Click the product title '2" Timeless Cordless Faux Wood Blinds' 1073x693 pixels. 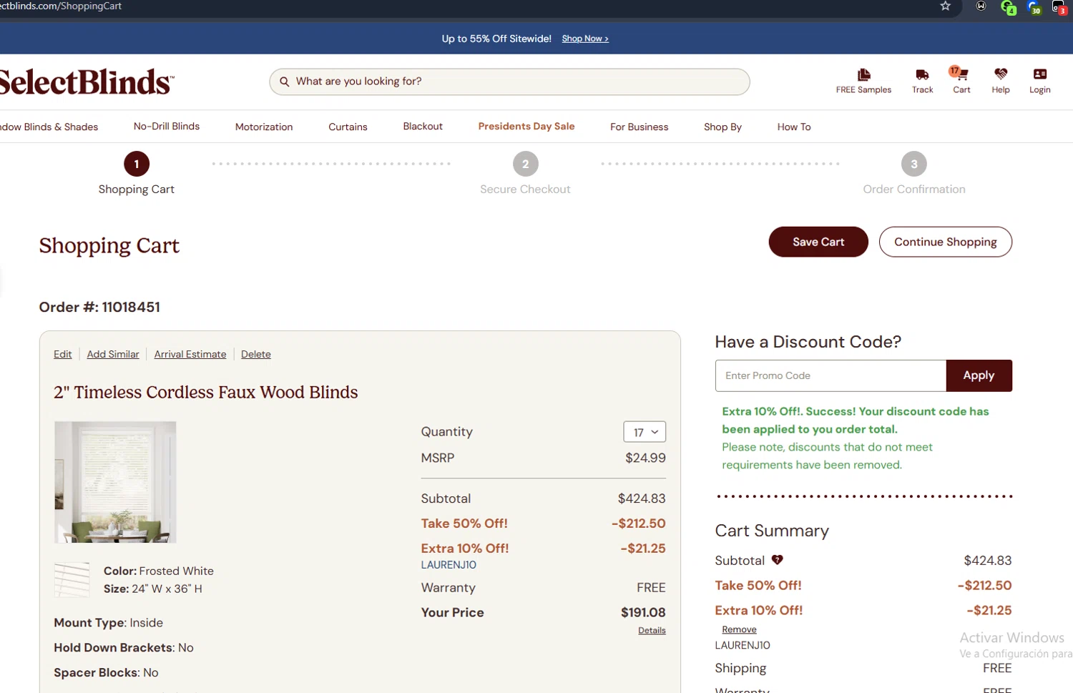click(x=206, y=392)
